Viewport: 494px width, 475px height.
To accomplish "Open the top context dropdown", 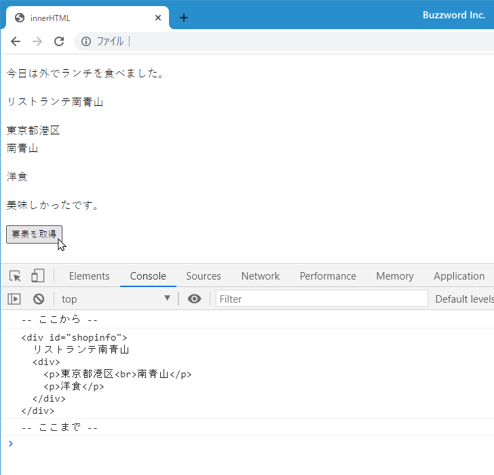I will [115, 299].
